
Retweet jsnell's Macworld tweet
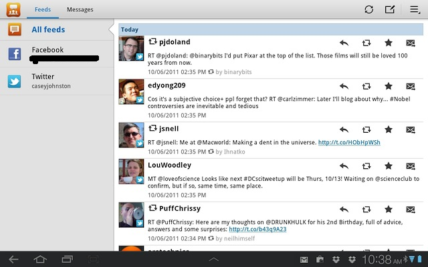[x=366, y=129]
